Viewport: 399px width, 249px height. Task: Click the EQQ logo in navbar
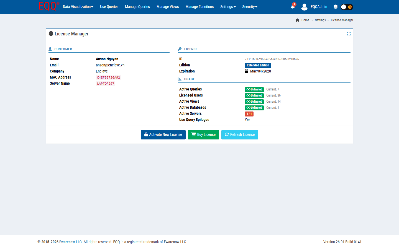pos(48,6)
